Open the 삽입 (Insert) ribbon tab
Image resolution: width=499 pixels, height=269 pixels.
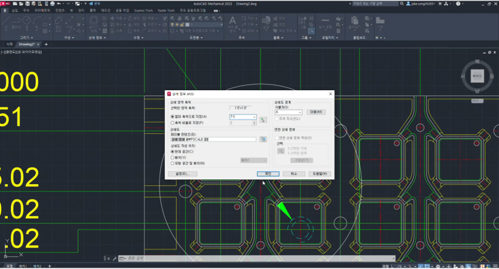tap(15, 10)
